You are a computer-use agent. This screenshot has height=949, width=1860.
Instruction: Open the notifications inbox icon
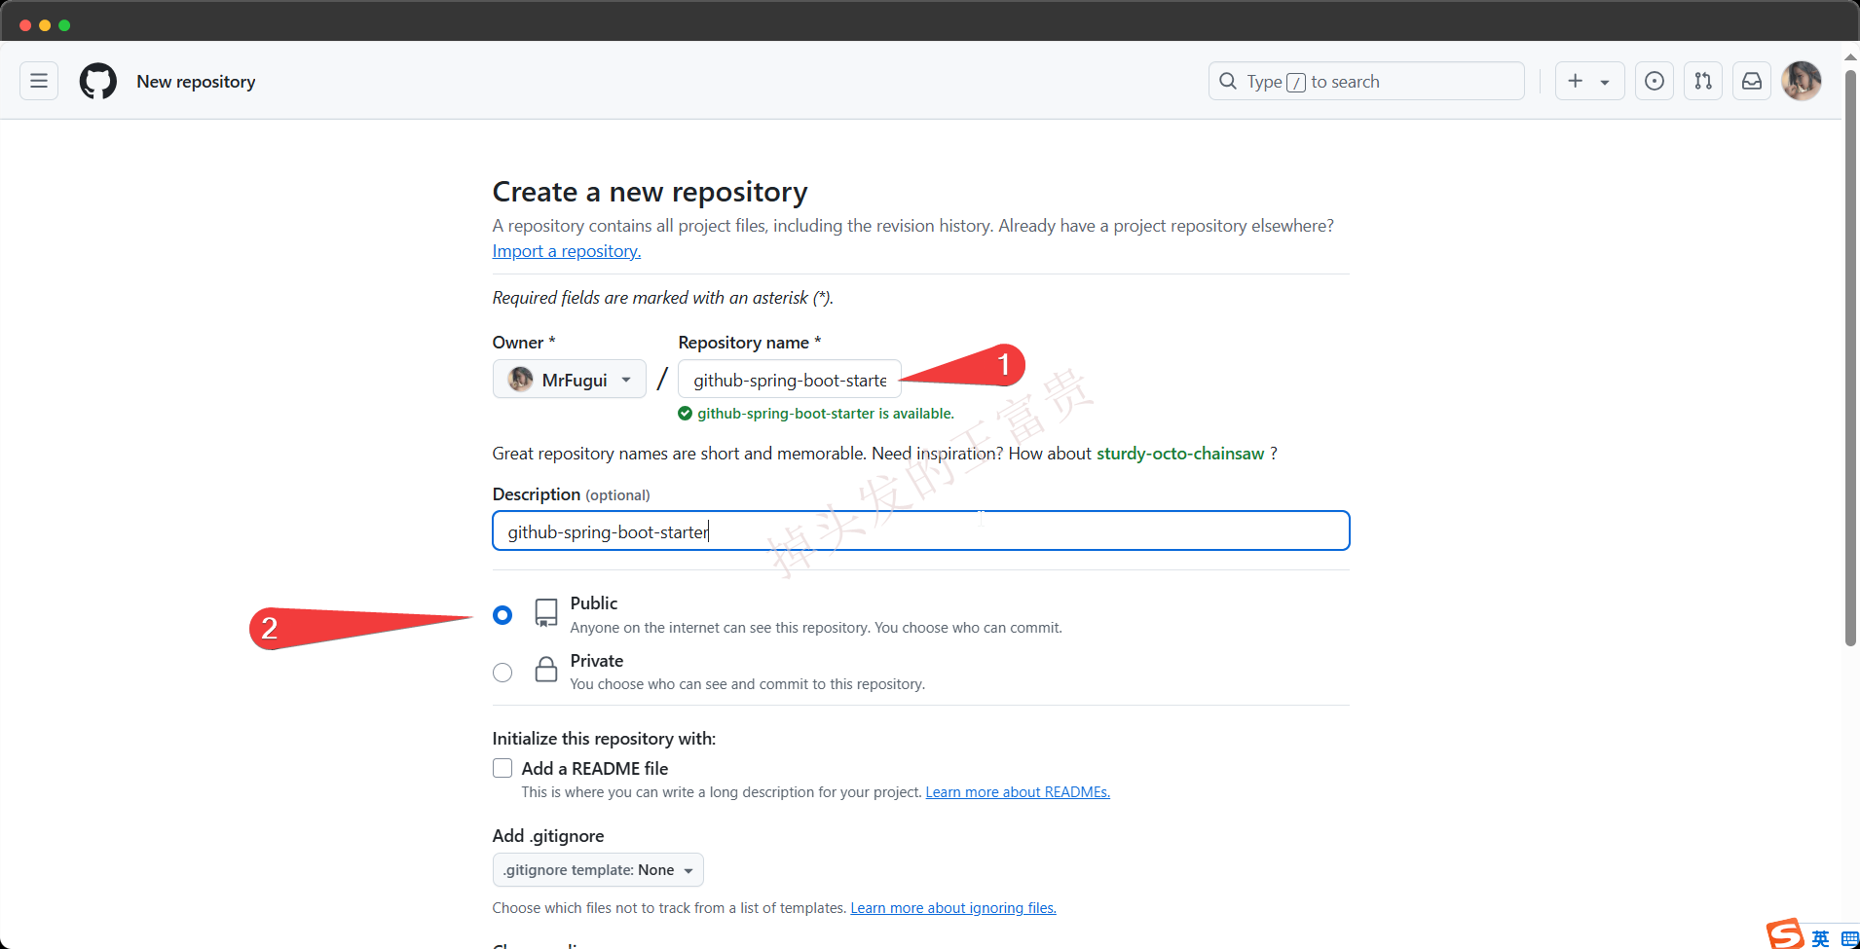[x=1752, y=81]
